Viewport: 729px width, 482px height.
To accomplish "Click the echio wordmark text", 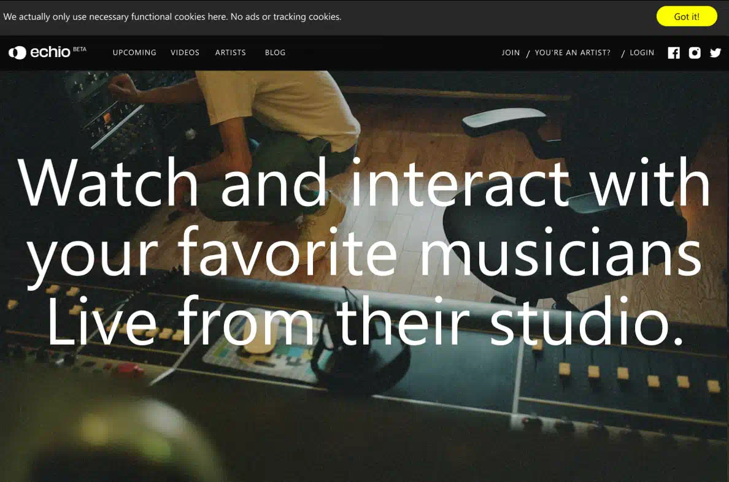I will [x=50, y=53].
